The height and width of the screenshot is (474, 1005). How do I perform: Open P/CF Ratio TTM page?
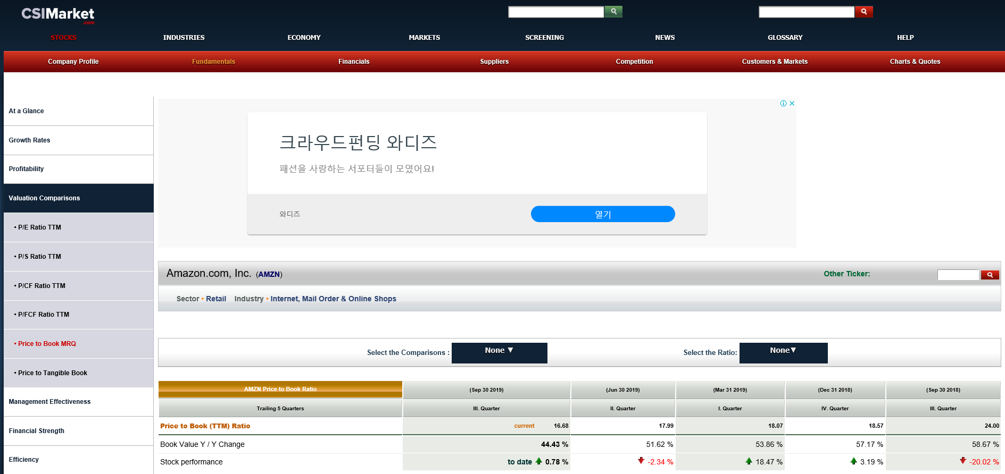[78, 286]
